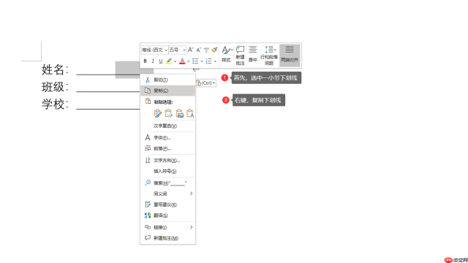Expand bullet list style dropdown
The image size is (468, 263).
point(202,61)
